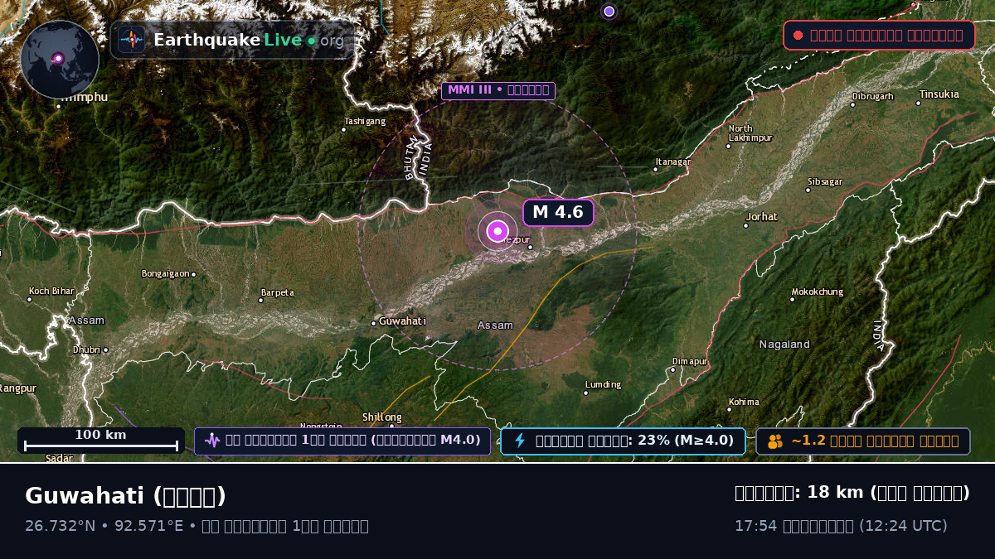
Task: Click the seismic waveform icon in the purple badge
Action: coord(212,441)
